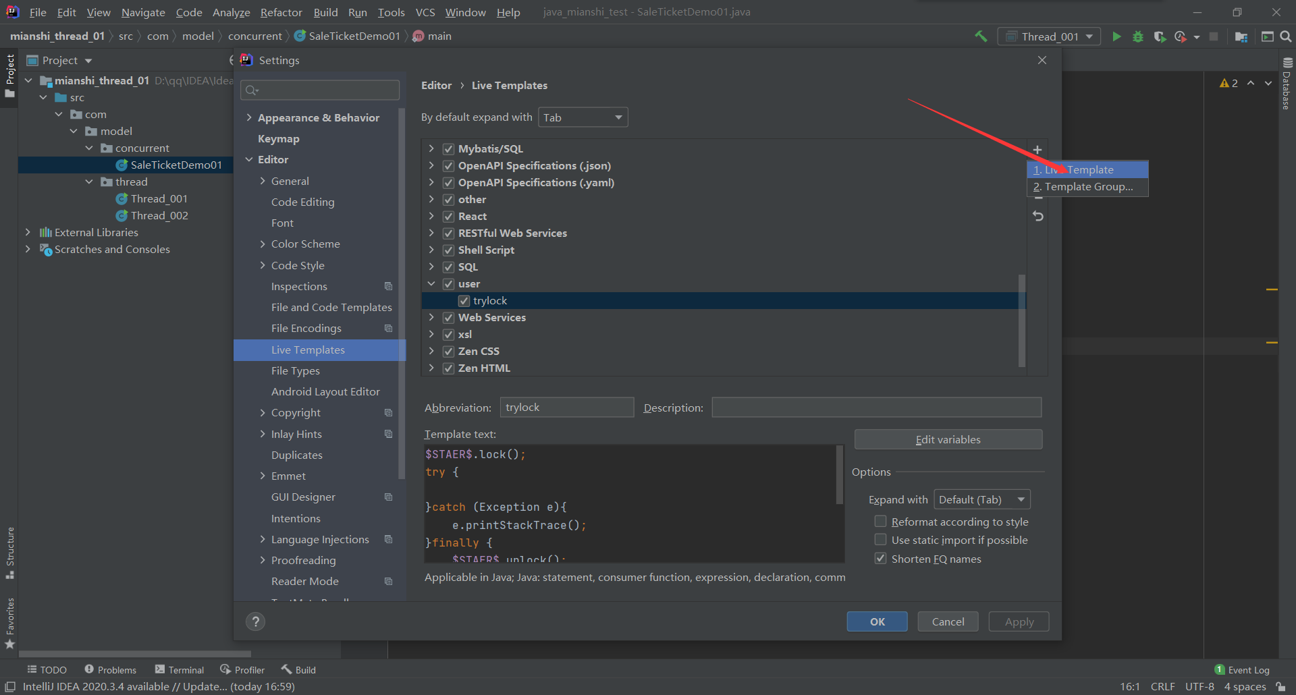Open the Structure tool window

pyautogui.click(x=9, y=553)
